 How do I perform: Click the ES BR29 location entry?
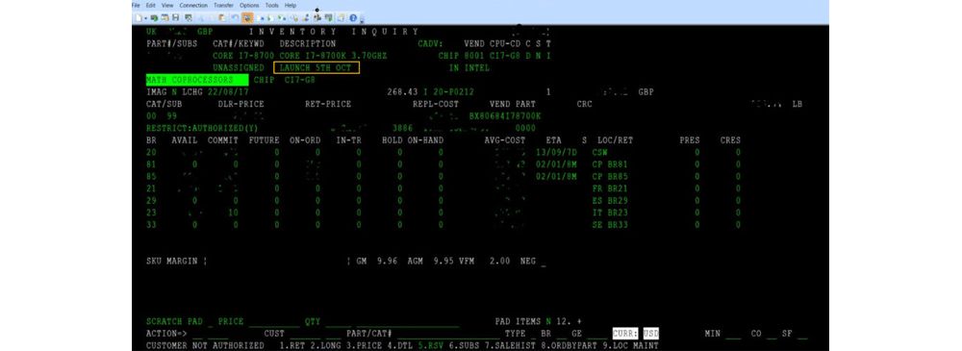(x=610, y=201)
